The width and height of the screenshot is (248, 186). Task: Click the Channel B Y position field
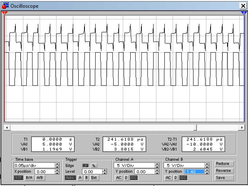click(x=194, y=172)
